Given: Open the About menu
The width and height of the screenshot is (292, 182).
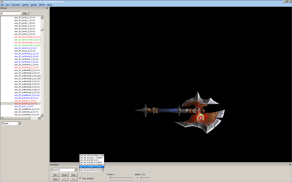Looking at the screenshot, I should coord(50,5).
